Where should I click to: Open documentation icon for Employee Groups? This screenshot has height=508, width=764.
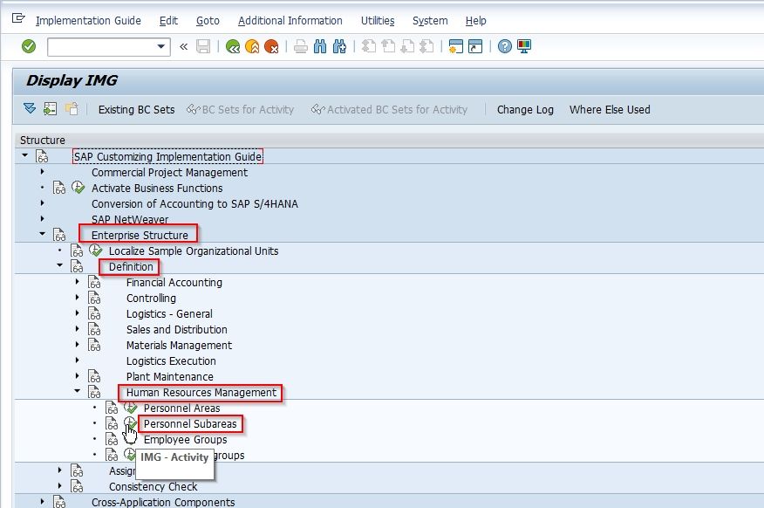coord(112,439)
